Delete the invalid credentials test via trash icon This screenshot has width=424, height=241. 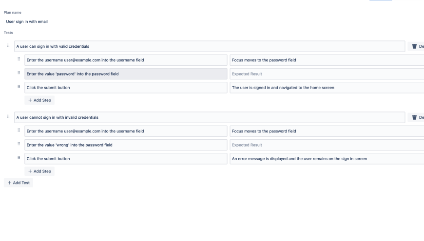point(415,117)
